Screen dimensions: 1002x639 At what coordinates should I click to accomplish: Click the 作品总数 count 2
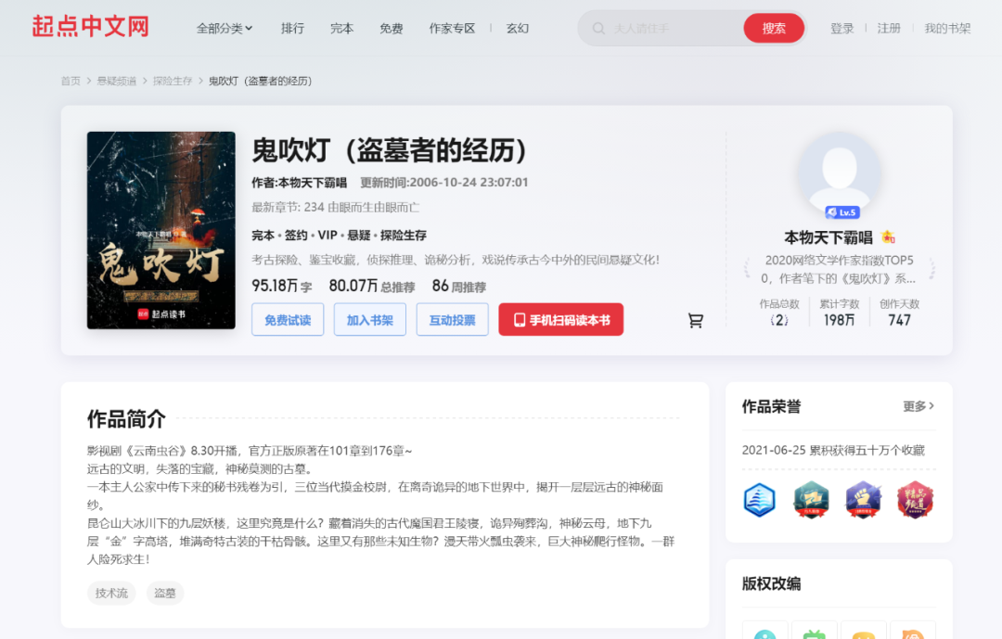coord(779,320)
